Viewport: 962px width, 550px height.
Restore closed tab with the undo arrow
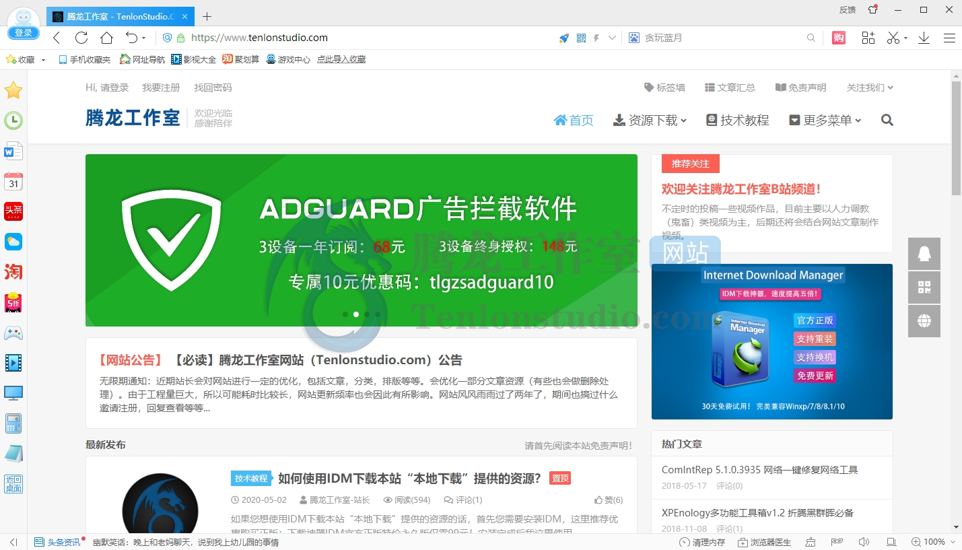tap(131, 38)
